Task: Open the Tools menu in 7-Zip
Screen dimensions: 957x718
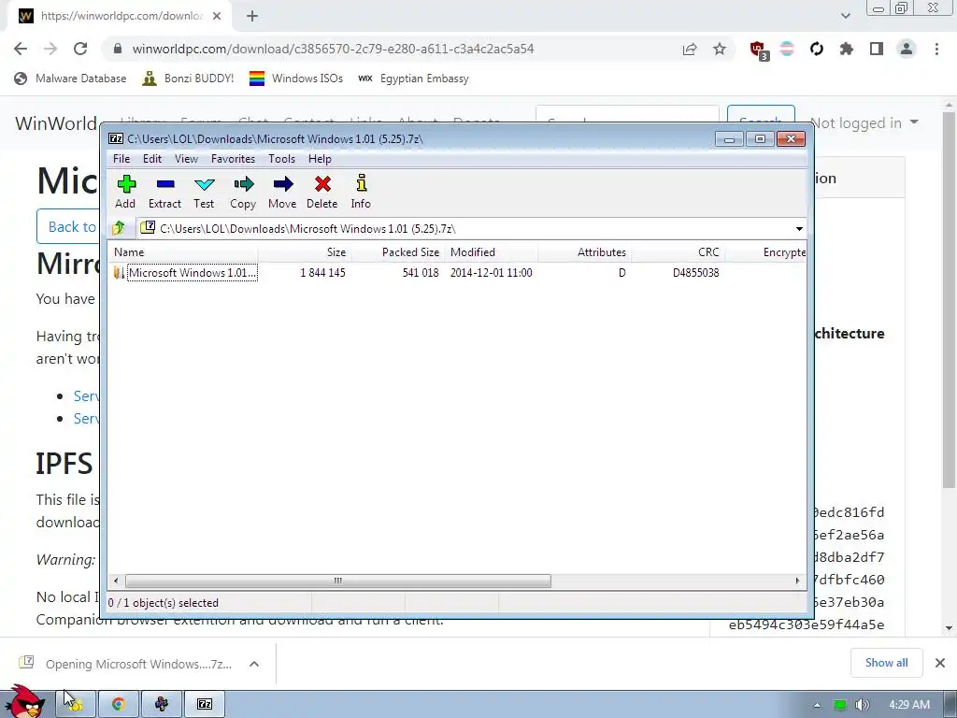Action: pos(281,159)
